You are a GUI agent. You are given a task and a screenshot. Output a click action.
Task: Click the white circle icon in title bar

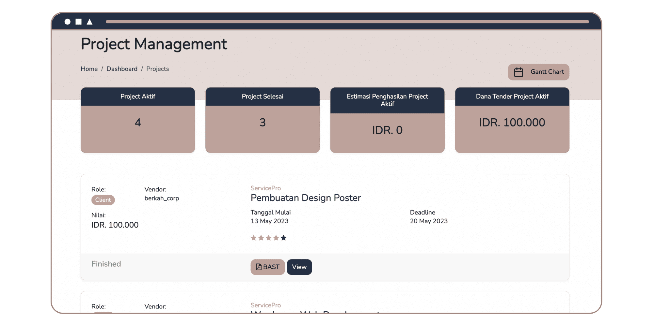point(68,22)
